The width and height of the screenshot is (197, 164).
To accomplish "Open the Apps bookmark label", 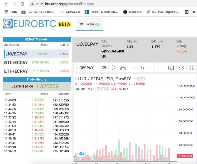I will [x=14, y=12].
